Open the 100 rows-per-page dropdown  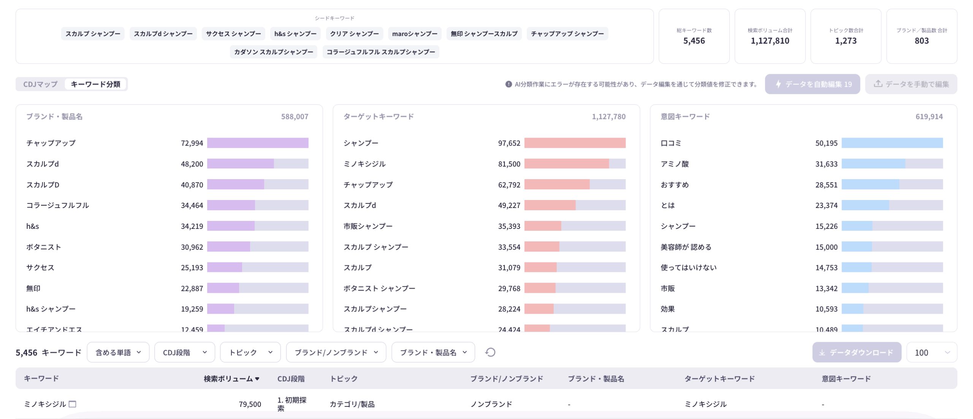coord(931,352)
